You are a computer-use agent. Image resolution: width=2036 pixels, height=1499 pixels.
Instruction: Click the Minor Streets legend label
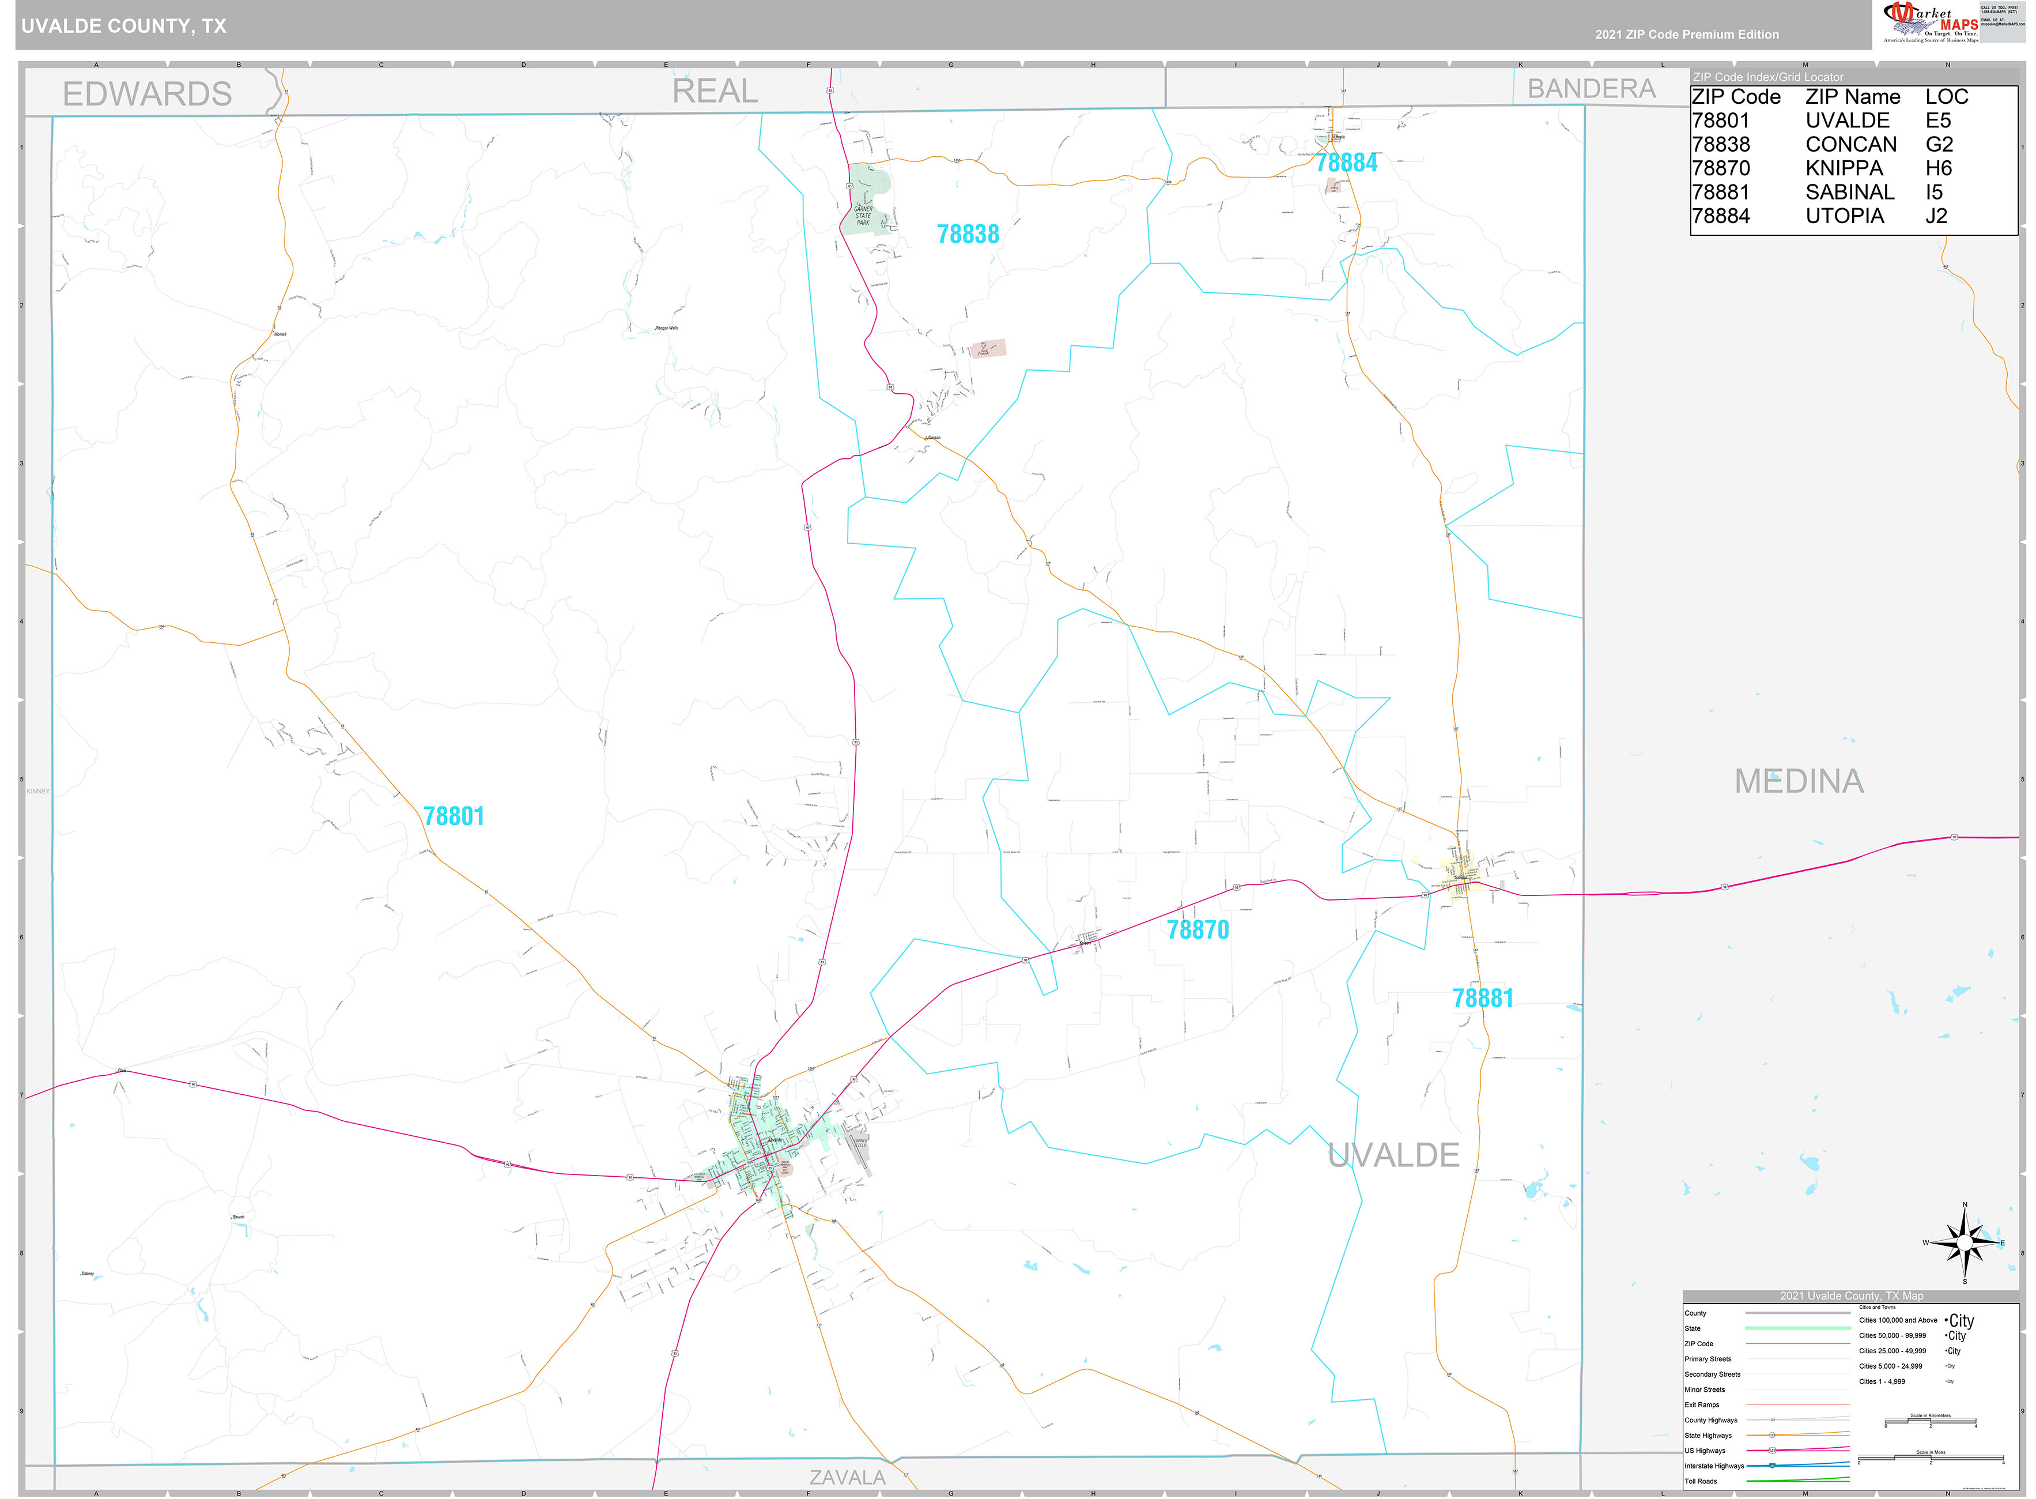coord(1705,1389)
